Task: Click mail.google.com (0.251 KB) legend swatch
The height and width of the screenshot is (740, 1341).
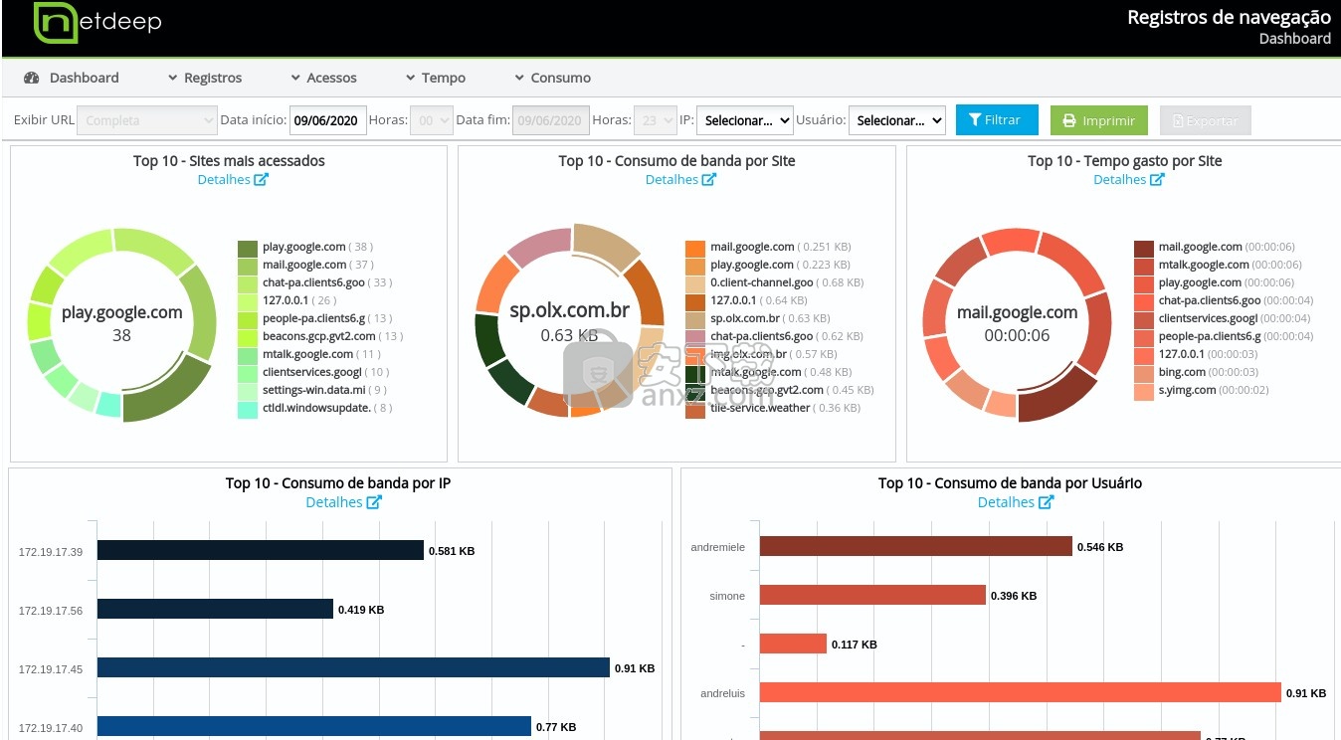Action: pos(695,248)
